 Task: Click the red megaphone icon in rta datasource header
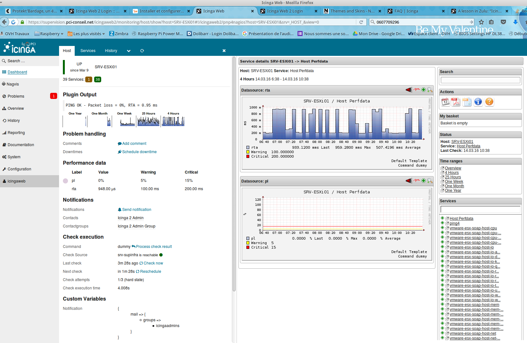point(409,90)
